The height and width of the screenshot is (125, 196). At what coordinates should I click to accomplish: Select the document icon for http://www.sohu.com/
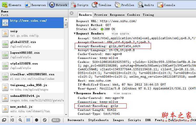[x=5, y=23]
